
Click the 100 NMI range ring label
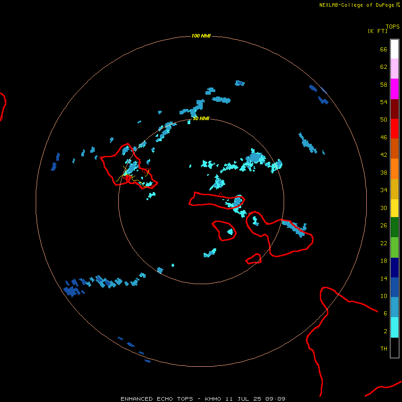click(201, 36)
